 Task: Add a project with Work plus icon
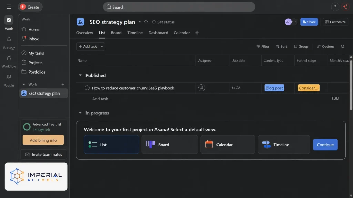coord(63,84)
